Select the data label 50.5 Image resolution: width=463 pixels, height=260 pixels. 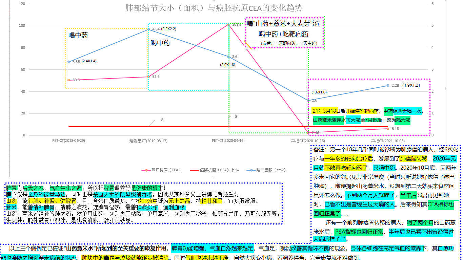(76, 80)
